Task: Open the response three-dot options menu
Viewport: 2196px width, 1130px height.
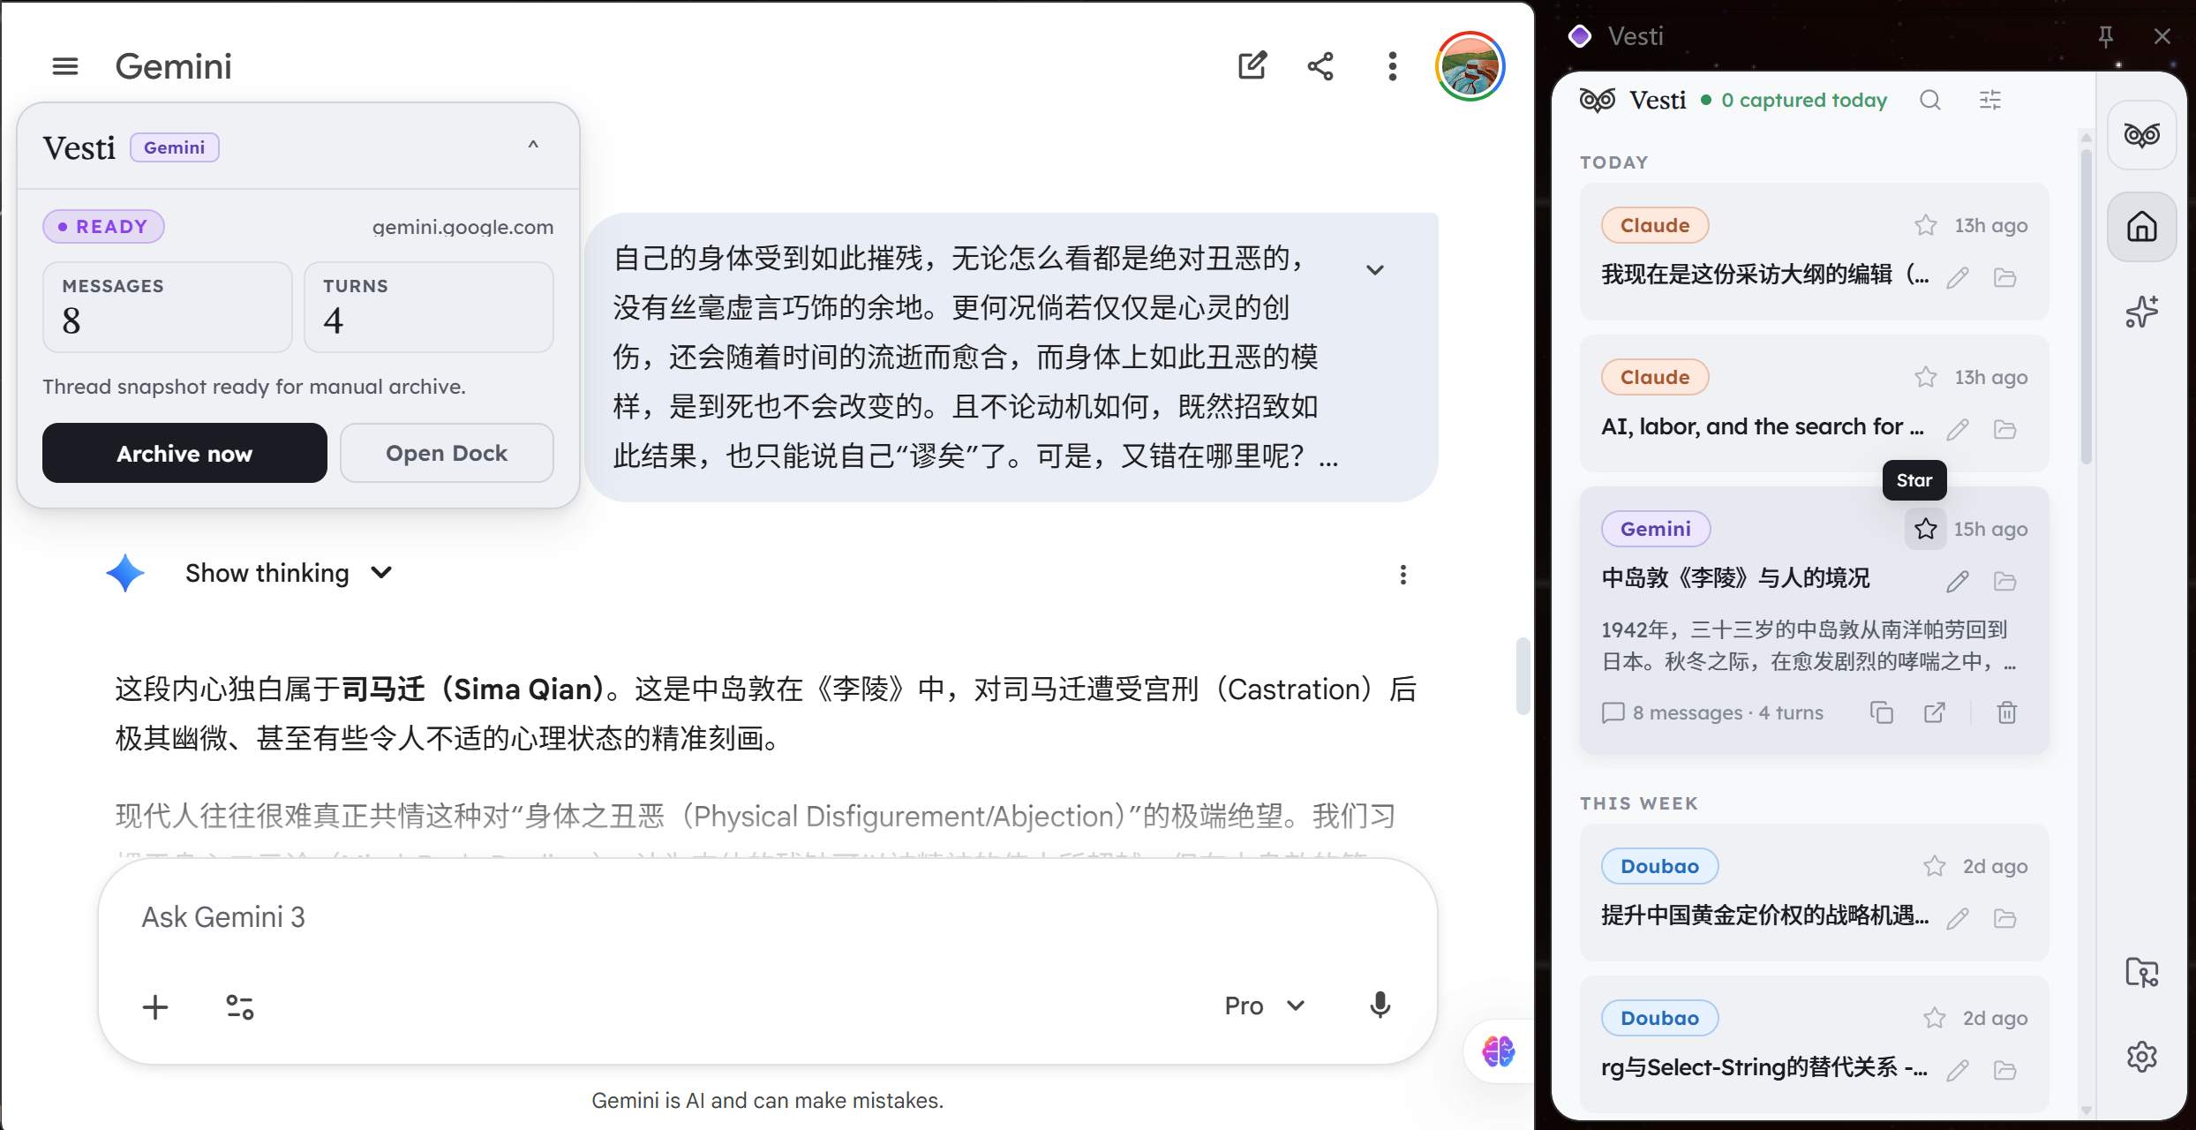Action: coord(1403,575)
